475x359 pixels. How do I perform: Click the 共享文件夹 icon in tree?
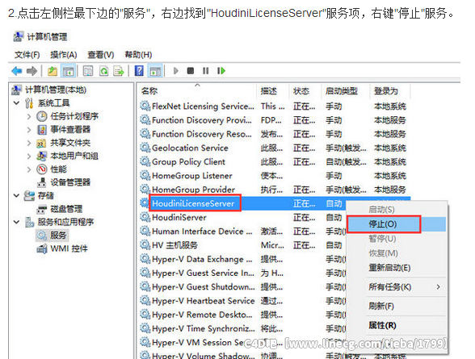[42, 143]
